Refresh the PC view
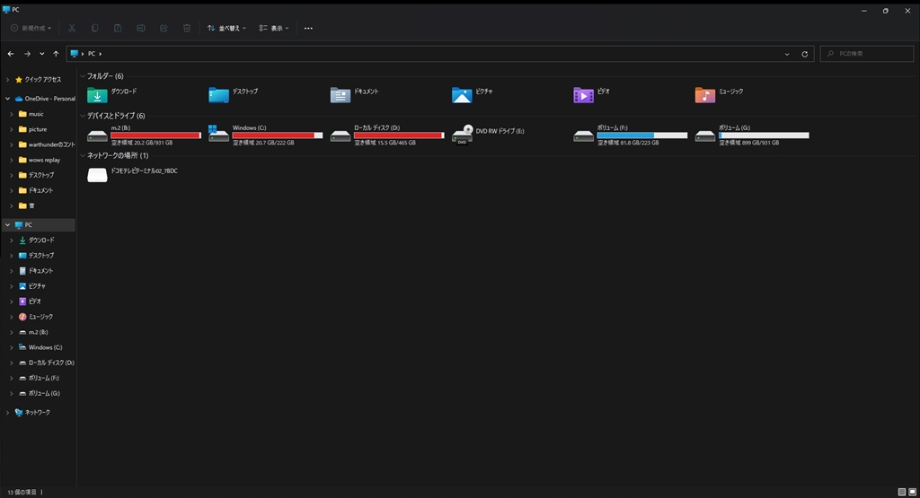 804,54
